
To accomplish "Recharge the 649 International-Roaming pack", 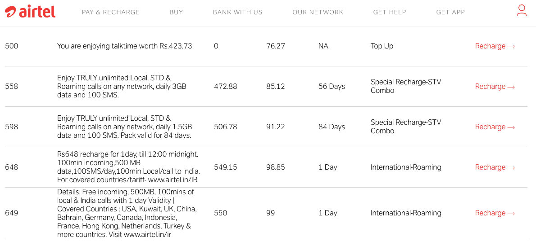I will [x=495, y=213].
